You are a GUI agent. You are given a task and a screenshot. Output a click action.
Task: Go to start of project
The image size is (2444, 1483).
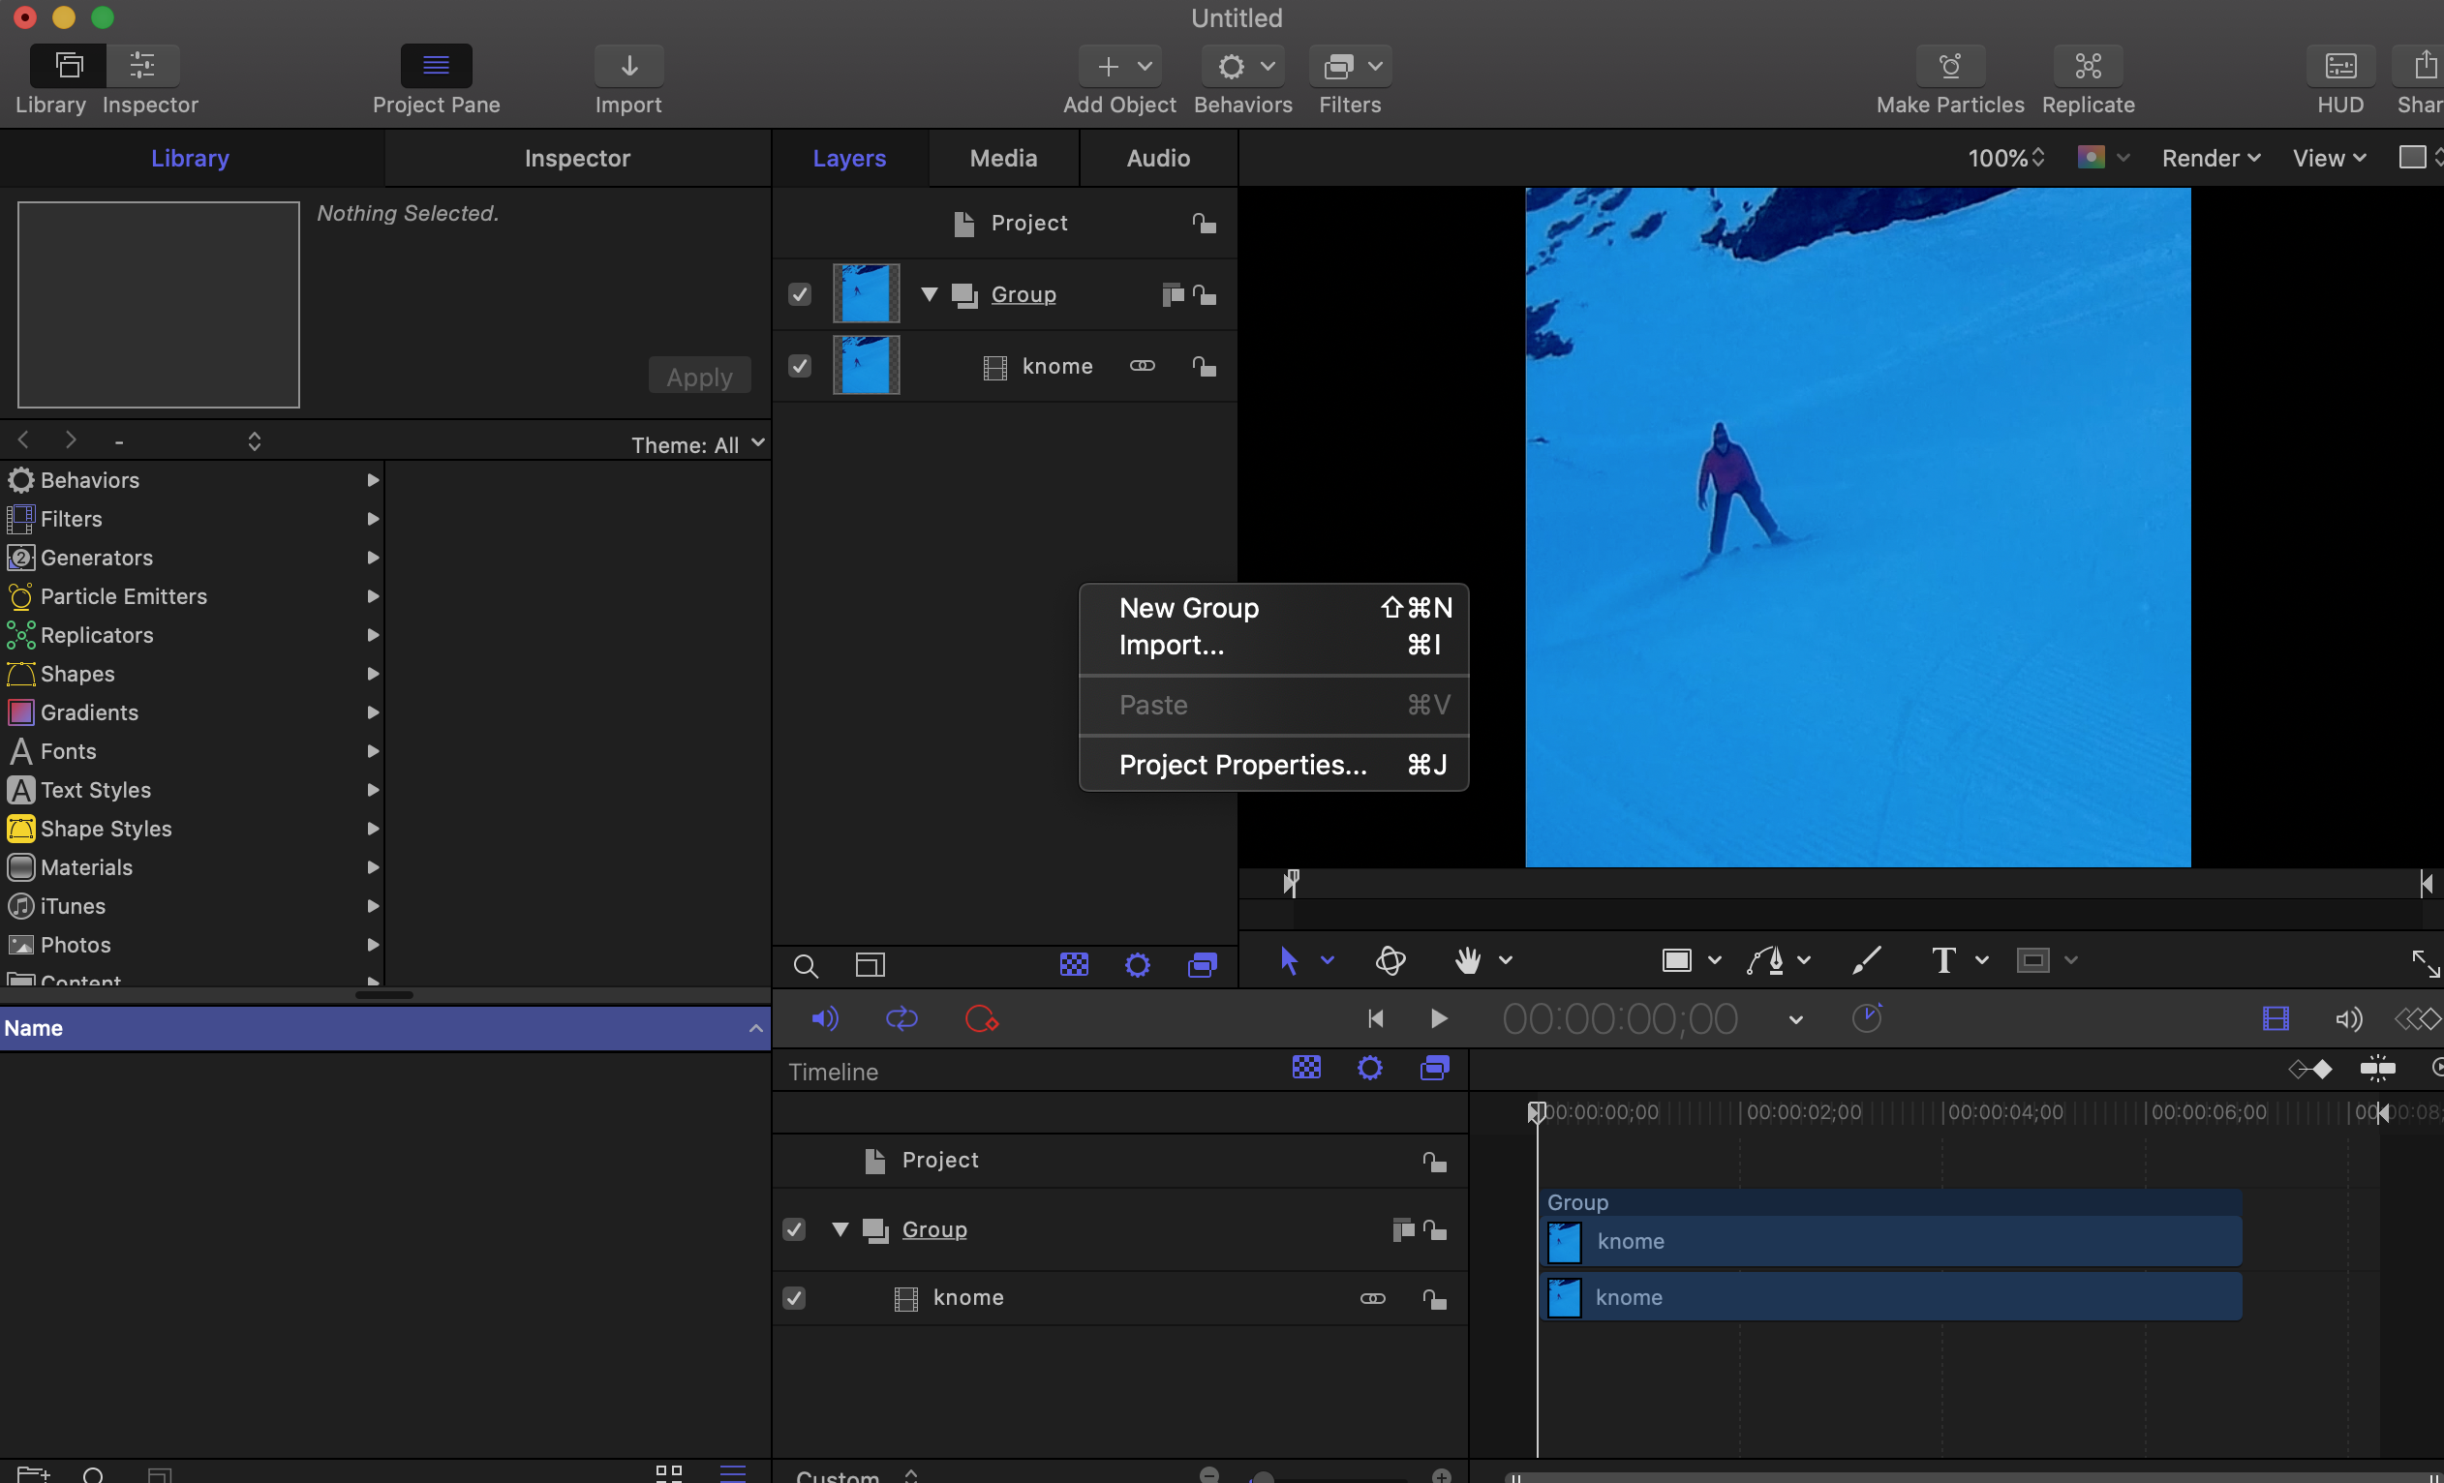click(1375, 1018)
